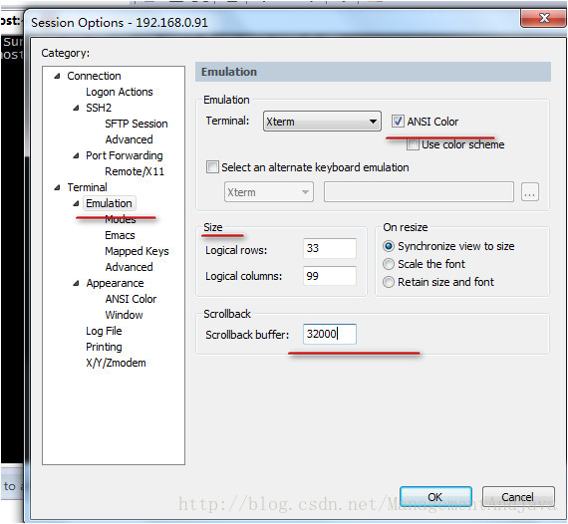
Task: Toggle the ANSI Color checkbox
Action: click(x=398, y=122)
